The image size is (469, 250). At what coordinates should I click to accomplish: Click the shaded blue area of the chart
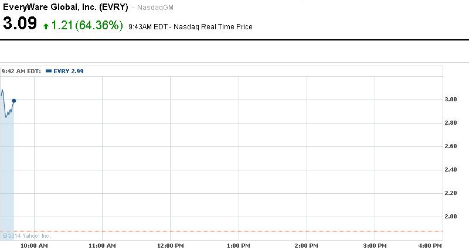[x=7, y=176]
